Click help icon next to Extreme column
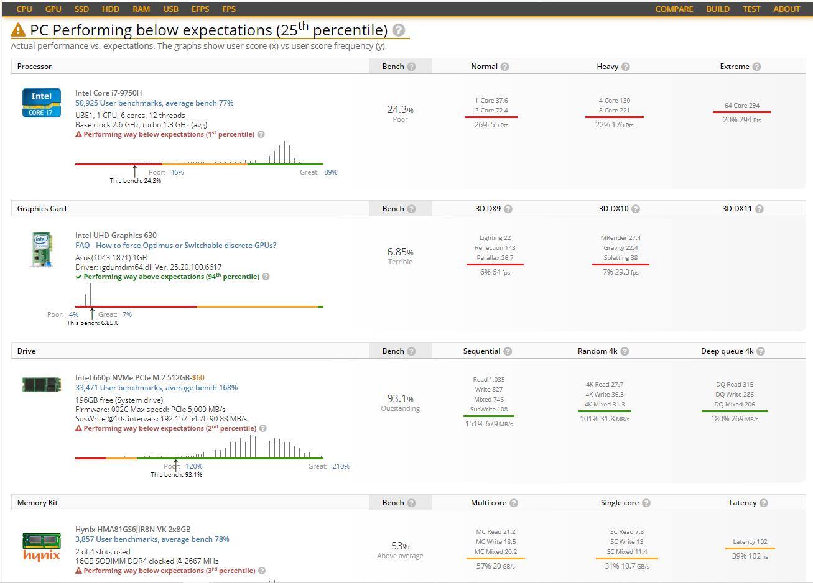Image resolution: width=813 pixels, height=583 pixels. (x=756, y=67)
